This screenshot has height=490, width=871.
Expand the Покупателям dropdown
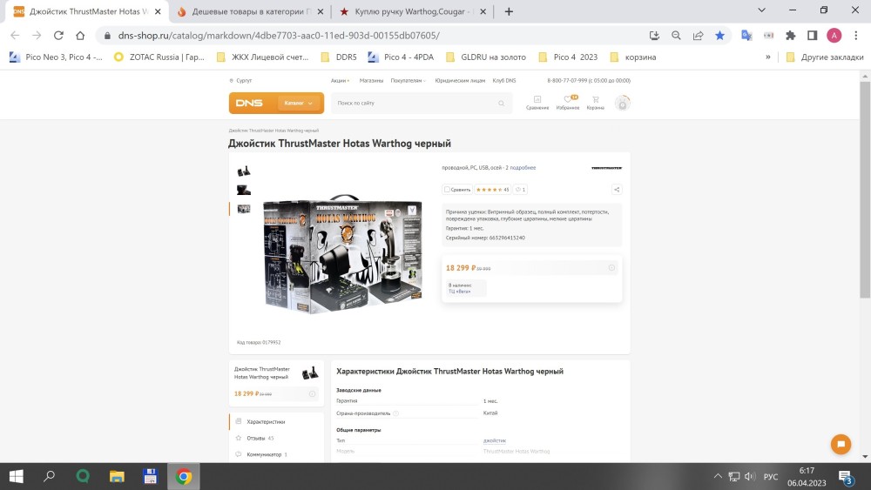pyautogui.click(x=408, y=80)
